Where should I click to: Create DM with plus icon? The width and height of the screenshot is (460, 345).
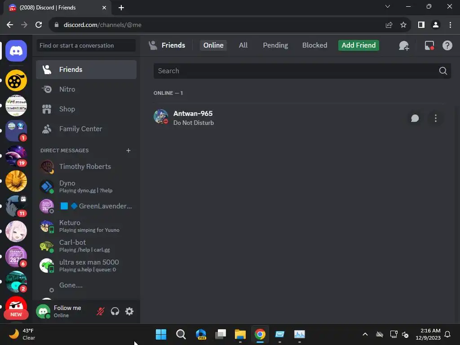tap(128, 150)
